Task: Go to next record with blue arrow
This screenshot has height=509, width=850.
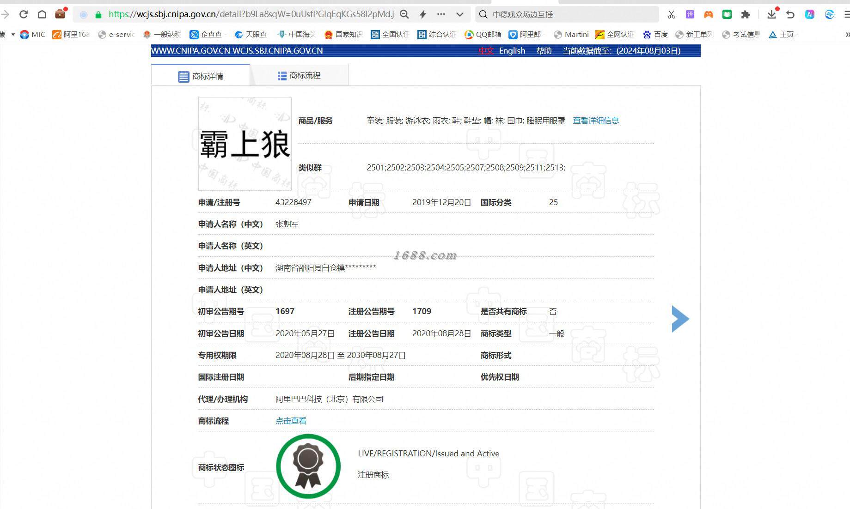Action: tap(680, 319)
